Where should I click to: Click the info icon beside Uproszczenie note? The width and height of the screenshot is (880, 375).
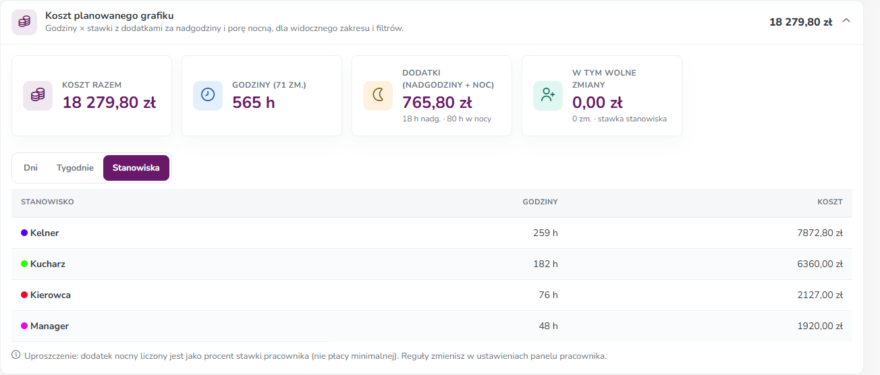[x=16, y=355]
